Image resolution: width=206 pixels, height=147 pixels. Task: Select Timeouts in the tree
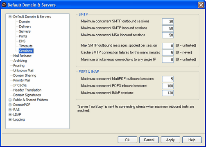[26, 46]
